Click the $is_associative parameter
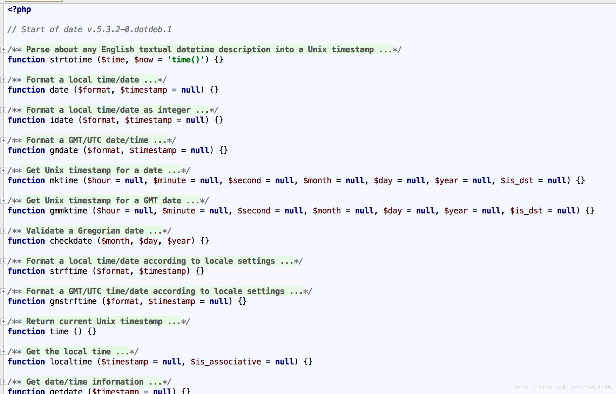Image resolution: width=616 pixels, height=394 pixels. tap(226, 362)
